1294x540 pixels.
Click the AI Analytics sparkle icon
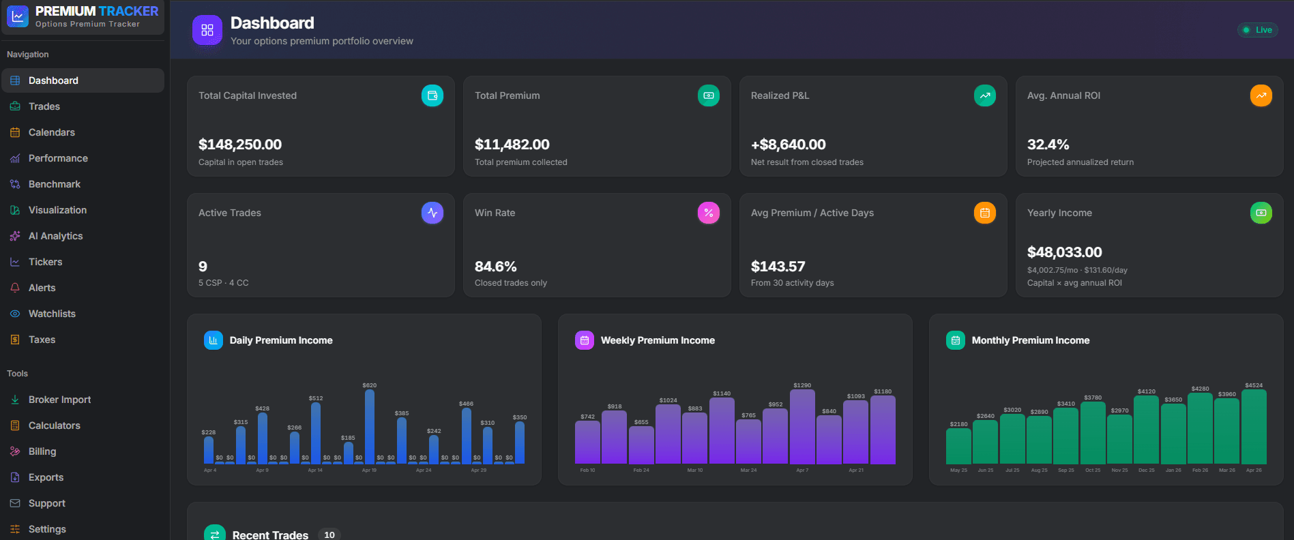[15, 236]
